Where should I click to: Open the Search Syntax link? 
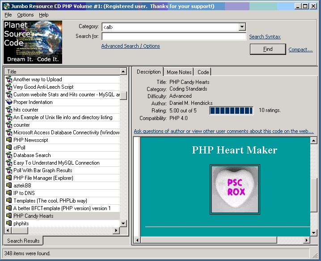265,37
